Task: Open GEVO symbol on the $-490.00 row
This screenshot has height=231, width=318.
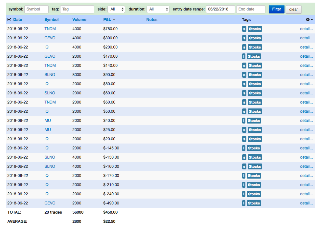Action: point(50,203)
